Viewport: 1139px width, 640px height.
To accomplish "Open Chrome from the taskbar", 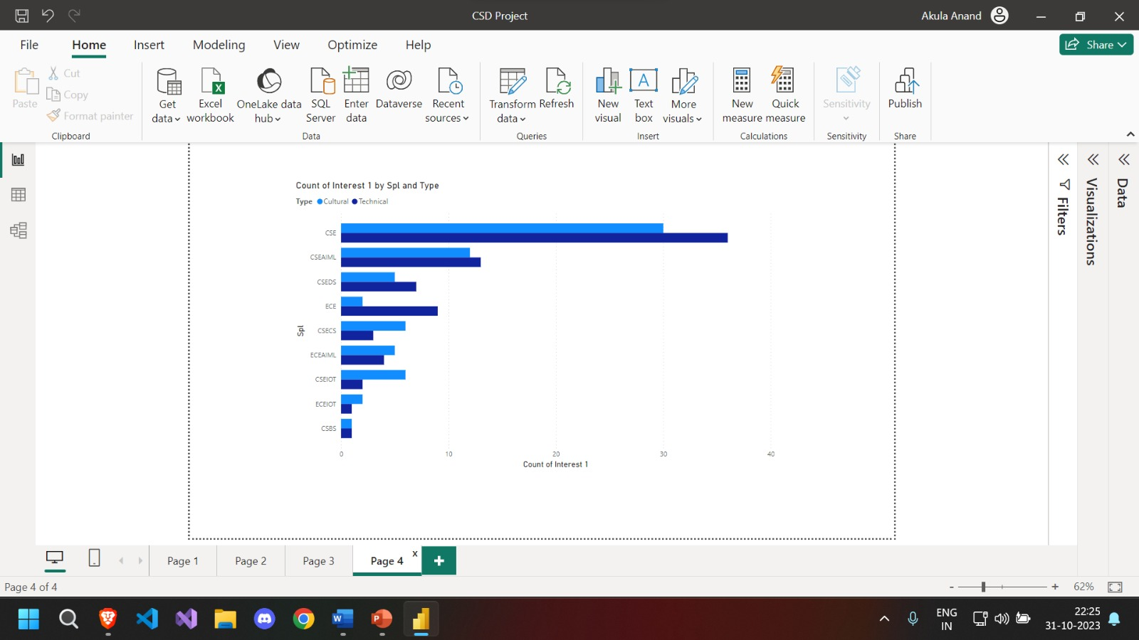I will tap(304, 619).
